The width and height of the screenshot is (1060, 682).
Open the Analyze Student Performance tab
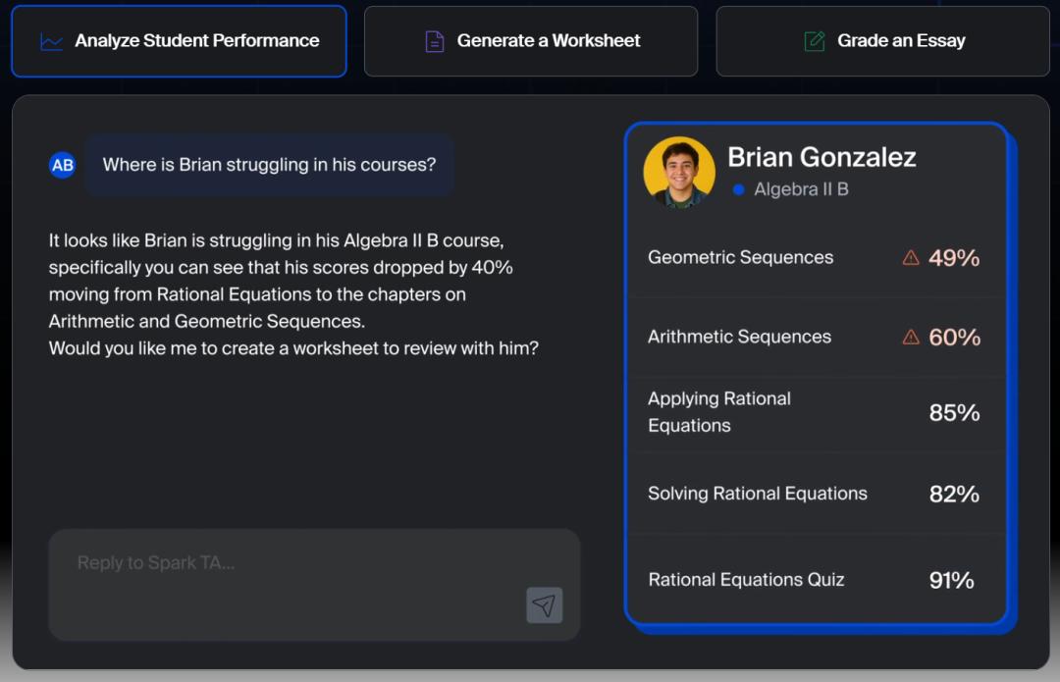click(179, 41)
